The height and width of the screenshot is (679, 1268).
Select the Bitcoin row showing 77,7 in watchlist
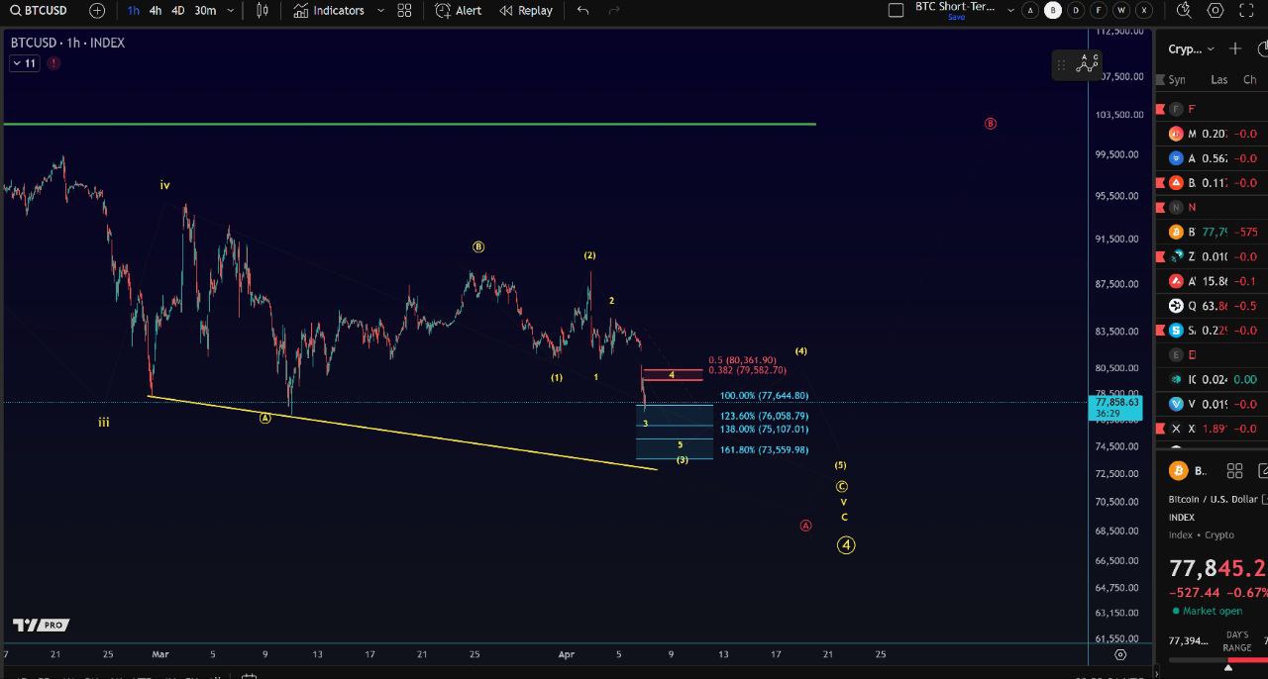(x=1213, y=232)
